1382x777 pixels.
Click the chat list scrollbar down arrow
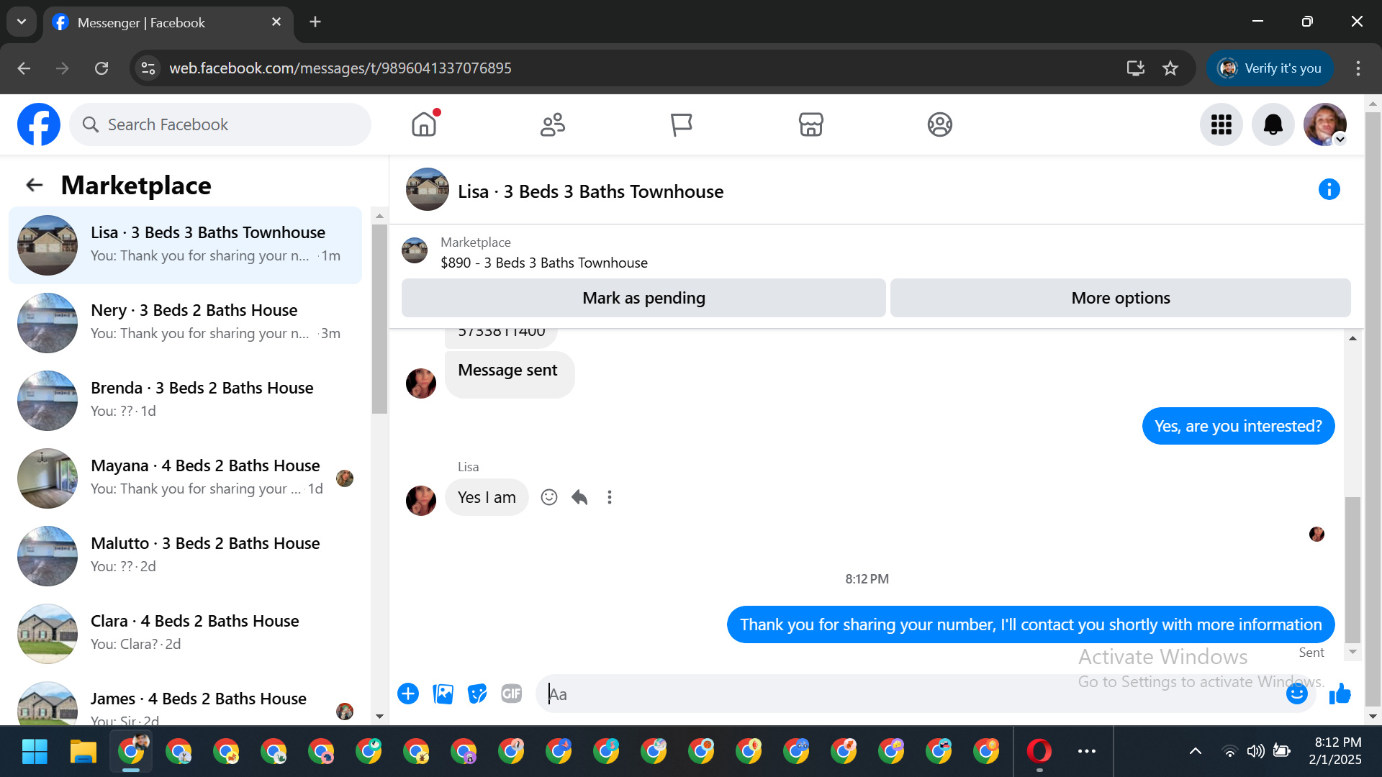[x=379, y=717]
